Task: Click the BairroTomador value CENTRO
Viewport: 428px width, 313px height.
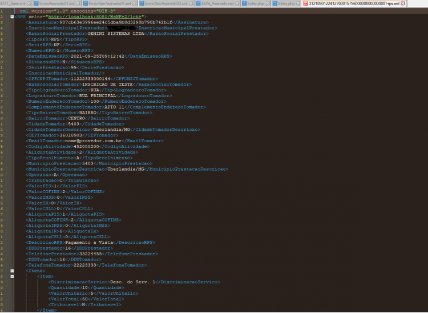Action: point(76,118)
